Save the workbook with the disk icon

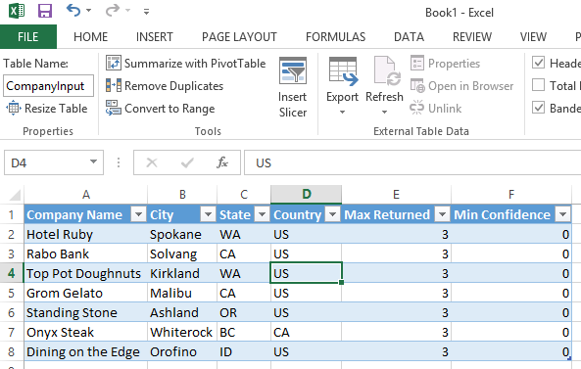[45, 11]
